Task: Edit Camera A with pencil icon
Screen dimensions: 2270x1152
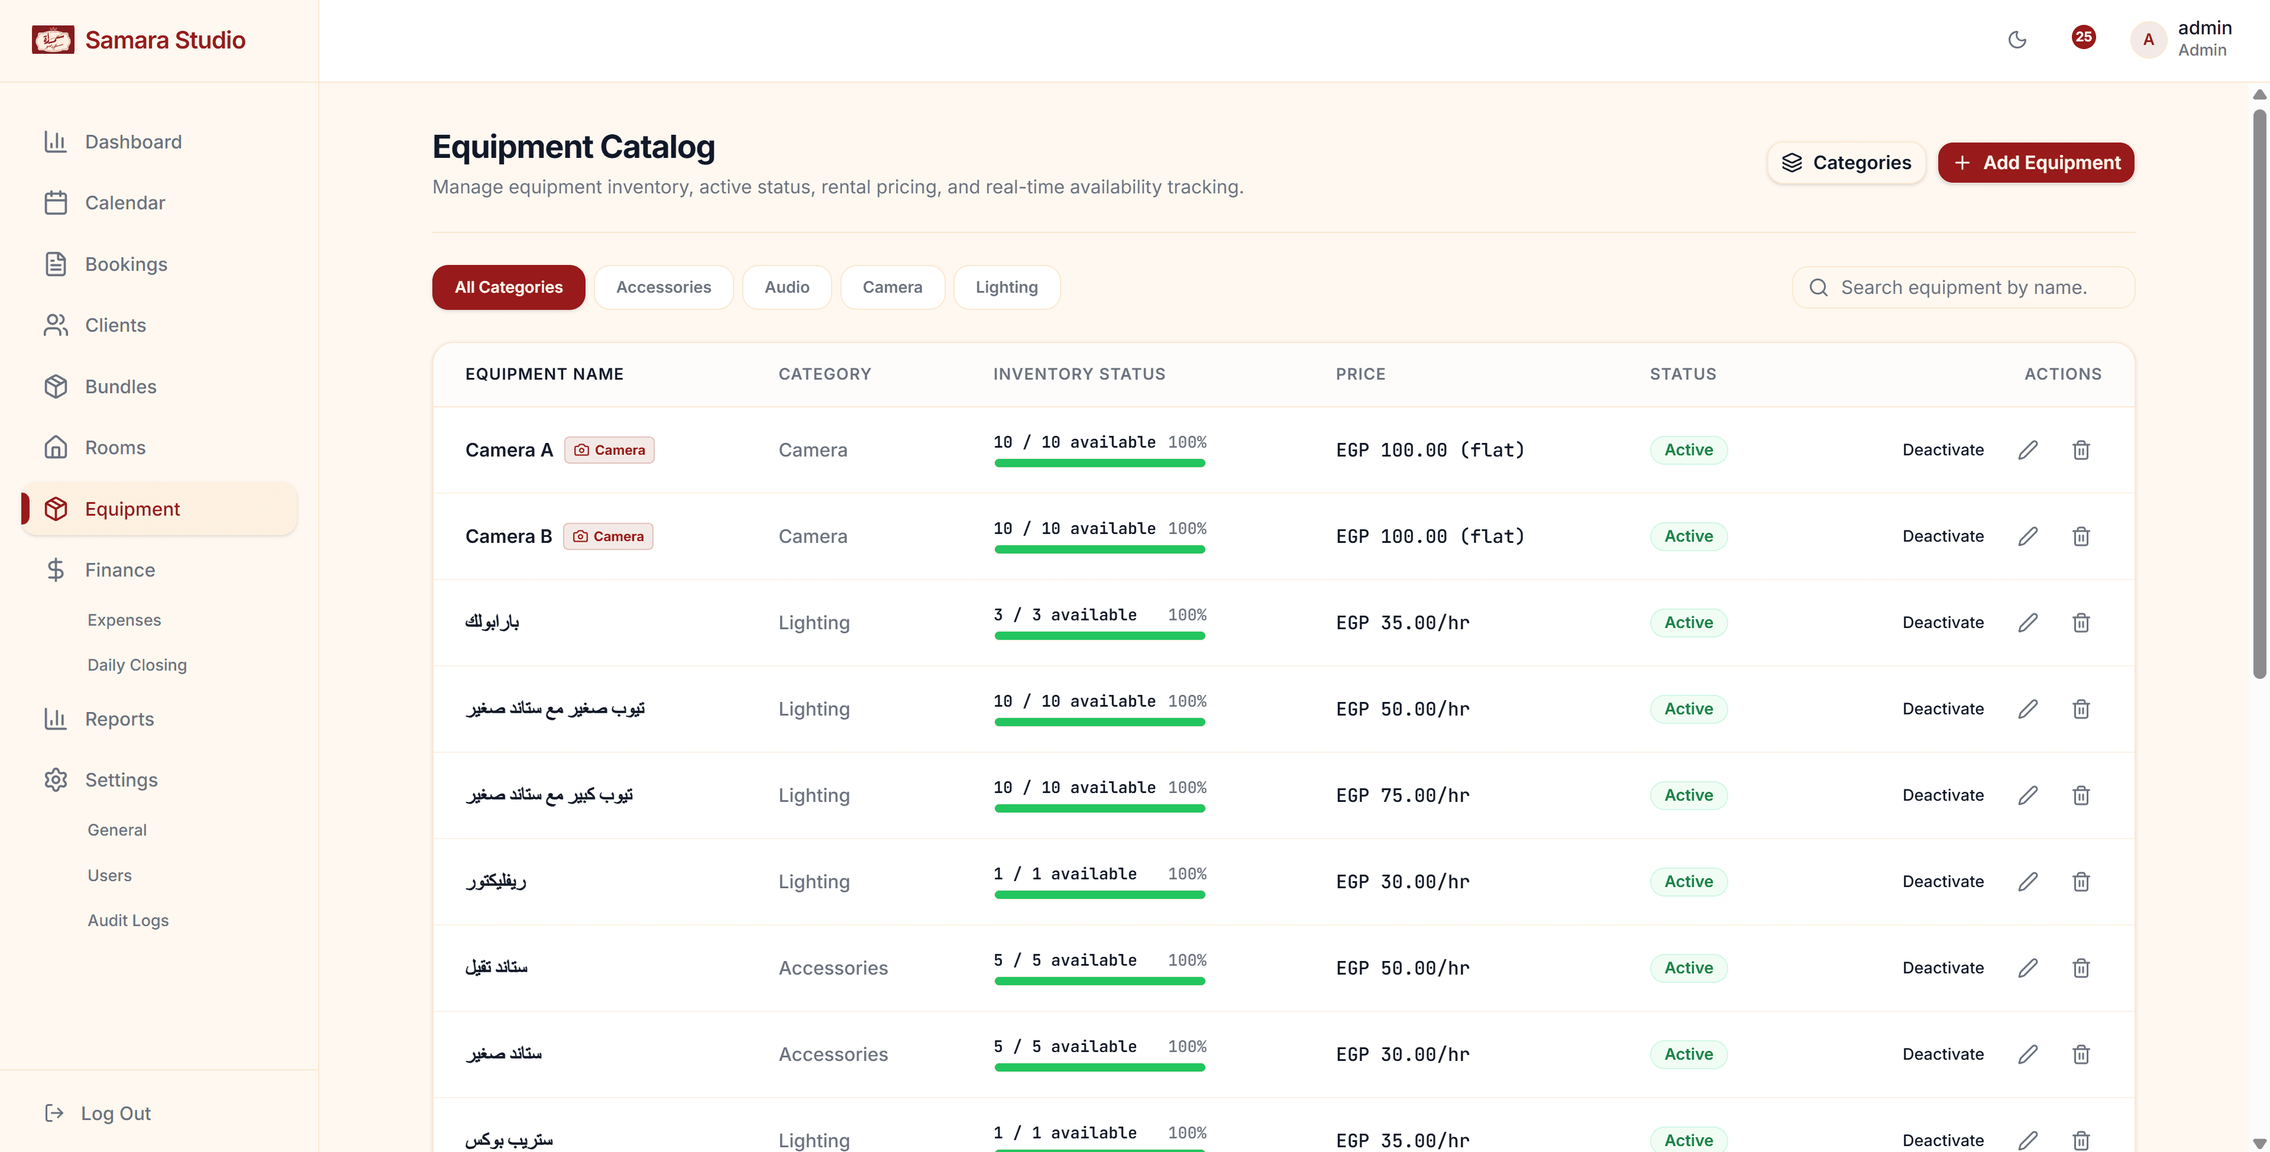Action: click(x=2028, y=451)
